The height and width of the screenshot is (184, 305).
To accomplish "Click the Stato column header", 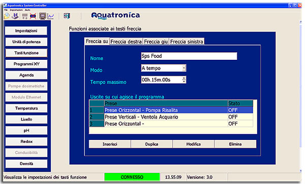I will (x=240, y=103).
